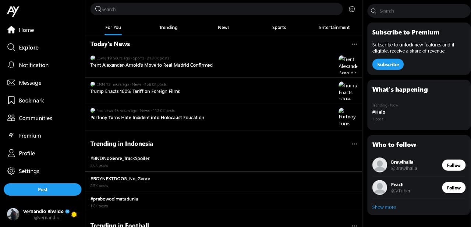This screenshot has height=227, width=471.
Task: Open Trending in Indonesia three-dot menu
Action: pyautogui.click(x=354, y=144)
